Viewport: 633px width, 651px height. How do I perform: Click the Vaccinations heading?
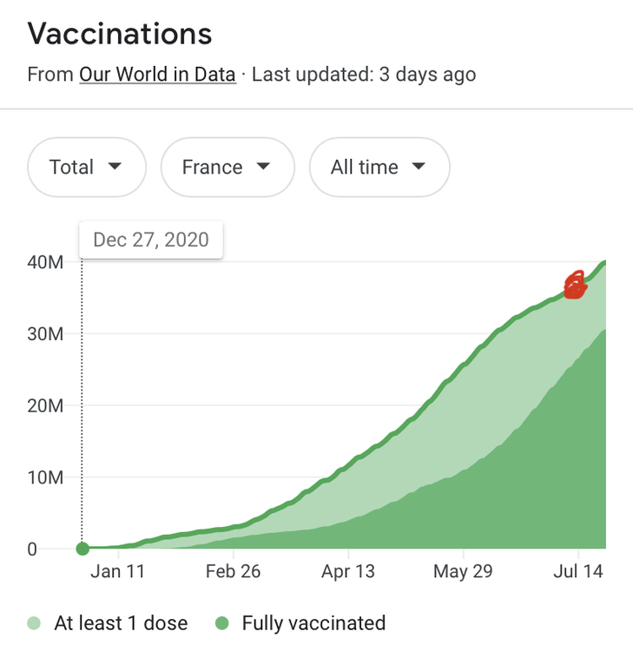pos(120,34)
